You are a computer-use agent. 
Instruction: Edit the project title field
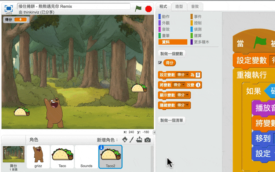tap(74, 6)
